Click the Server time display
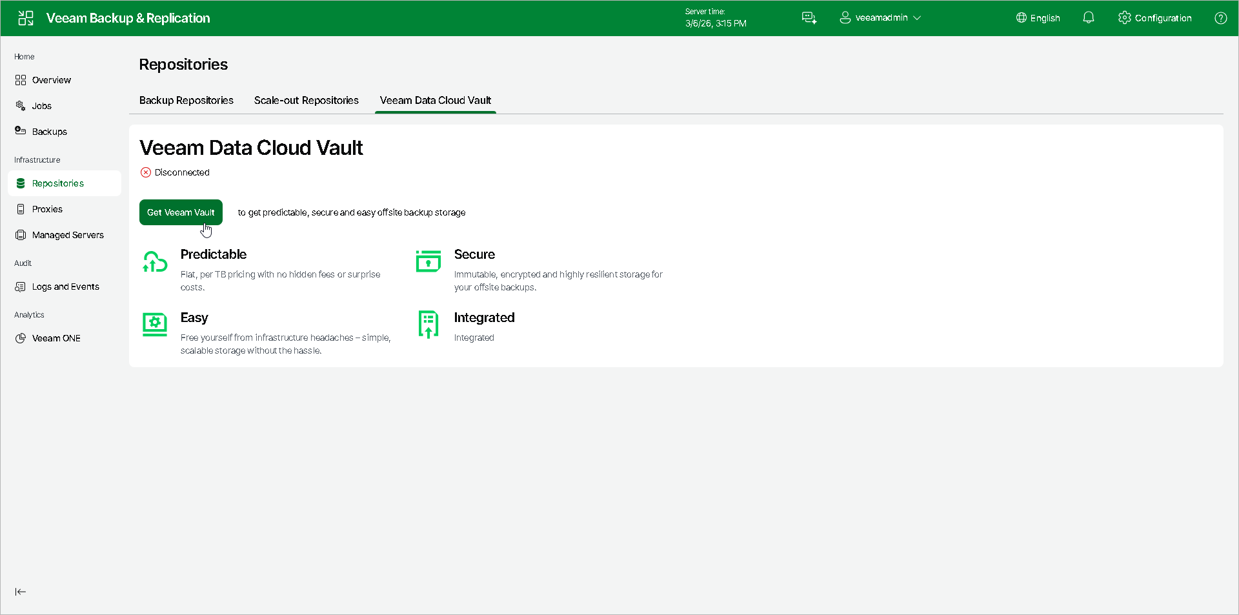The width and height of the screenshot is (1239, 615). pyautogui.click(x=716, y=18)
